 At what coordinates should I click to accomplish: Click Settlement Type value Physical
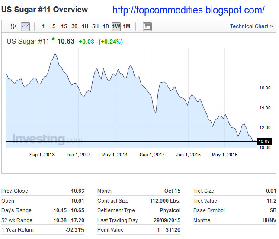click(170, 210)
